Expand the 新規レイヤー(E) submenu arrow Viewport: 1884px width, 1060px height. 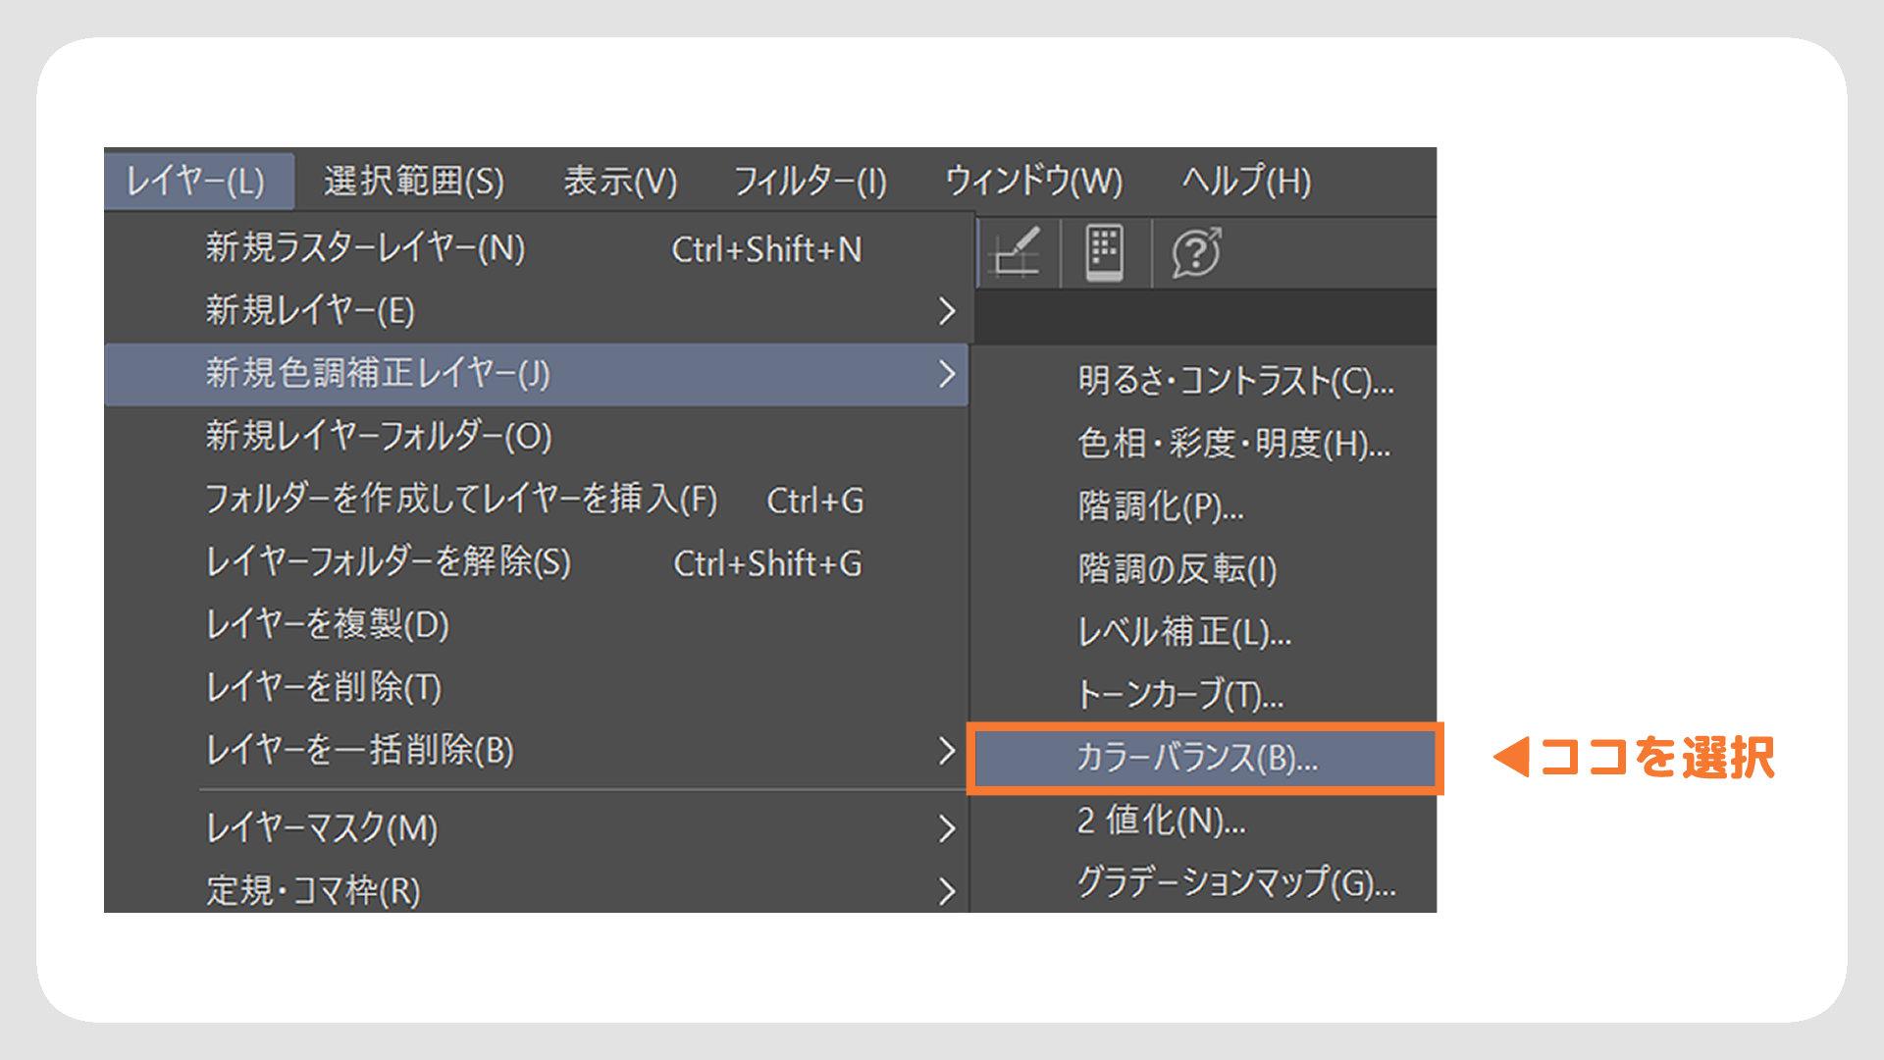tap(946, 311)
